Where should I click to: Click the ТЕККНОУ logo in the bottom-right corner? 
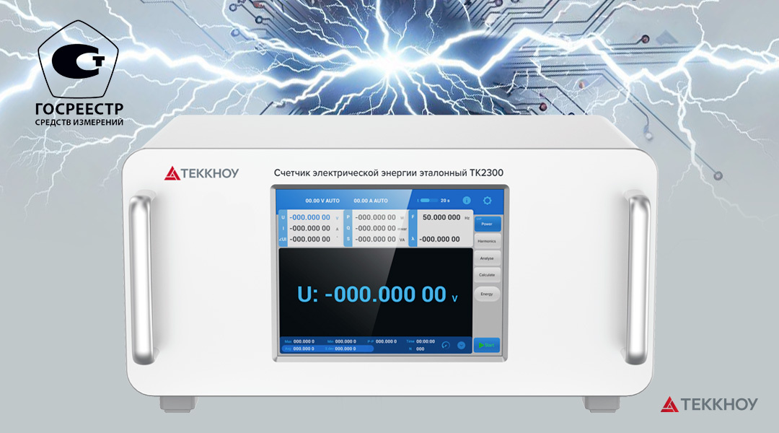709,404
